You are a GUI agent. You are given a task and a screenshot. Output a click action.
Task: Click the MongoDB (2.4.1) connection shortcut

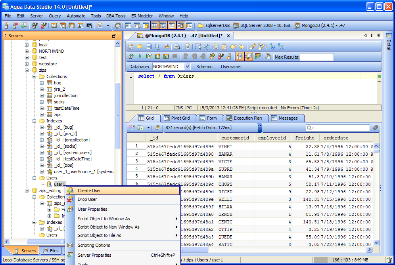(x=320, y=25)
